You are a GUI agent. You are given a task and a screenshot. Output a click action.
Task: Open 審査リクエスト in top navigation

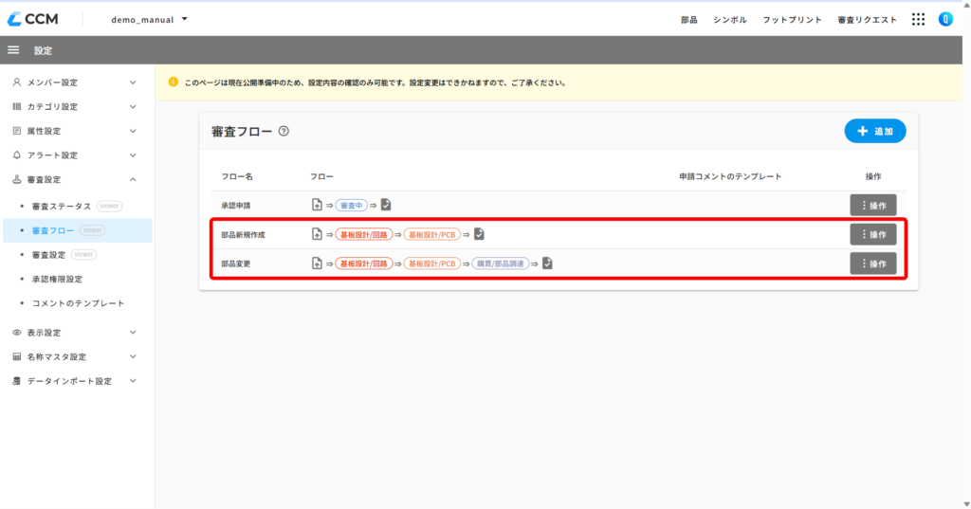(867, 20)
